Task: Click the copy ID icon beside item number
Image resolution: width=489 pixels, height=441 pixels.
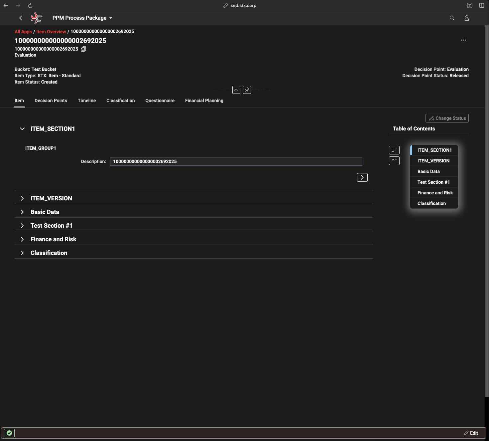Action: pos(83,49)
